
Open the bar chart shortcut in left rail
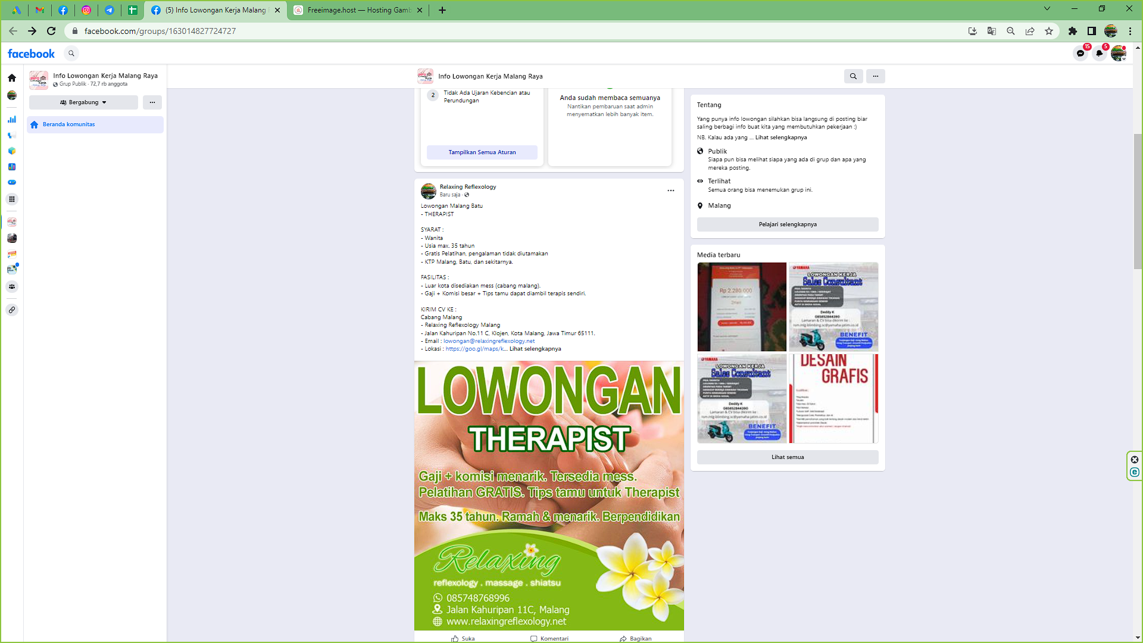tap(12, 120)
